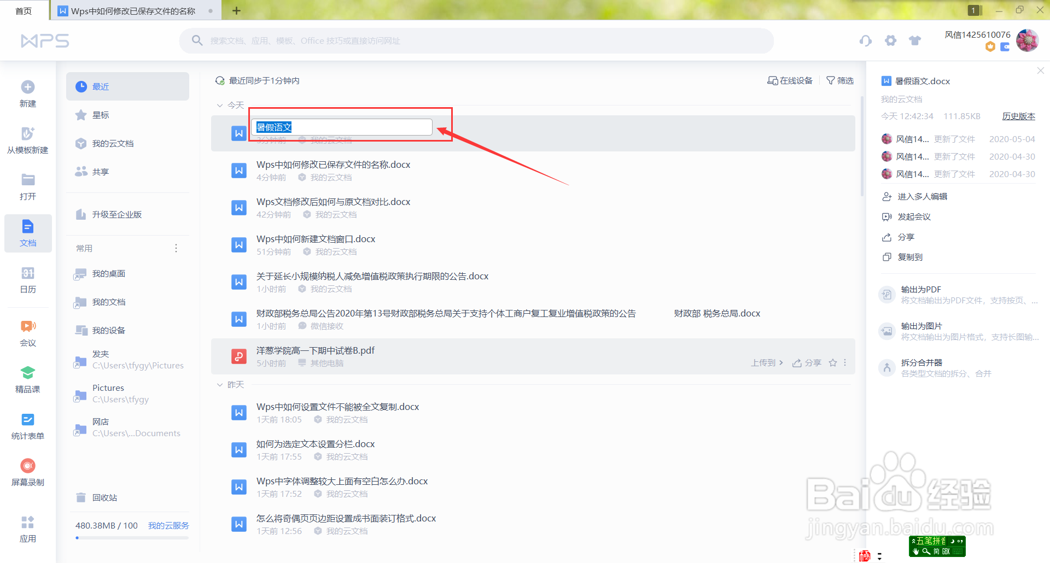The image size is (1050, 563).
Task: Click the customer service headset icon
Action: point(866,40)
